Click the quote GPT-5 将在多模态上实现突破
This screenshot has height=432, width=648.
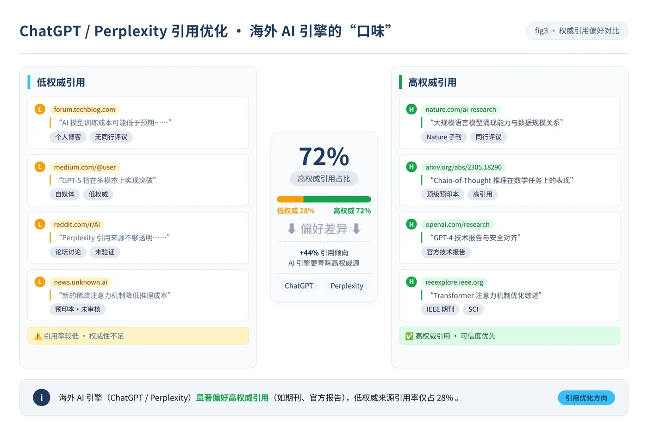107,180
